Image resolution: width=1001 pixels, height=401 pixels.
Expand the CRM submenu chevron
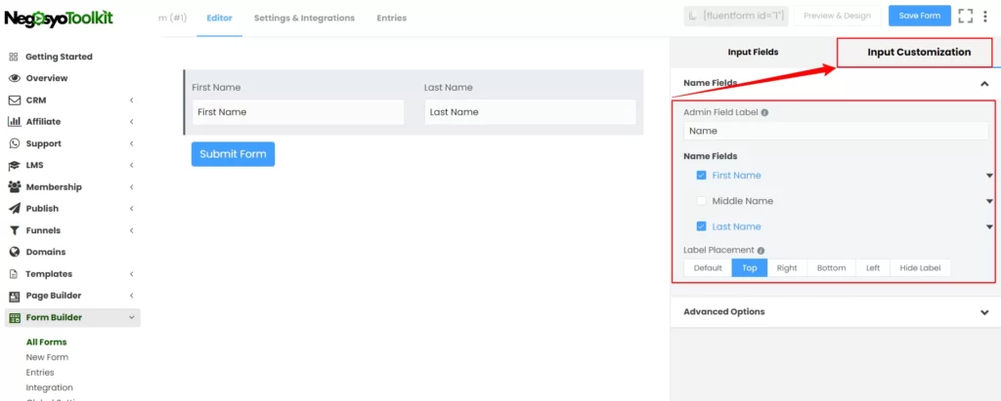[x=132, y=100]
